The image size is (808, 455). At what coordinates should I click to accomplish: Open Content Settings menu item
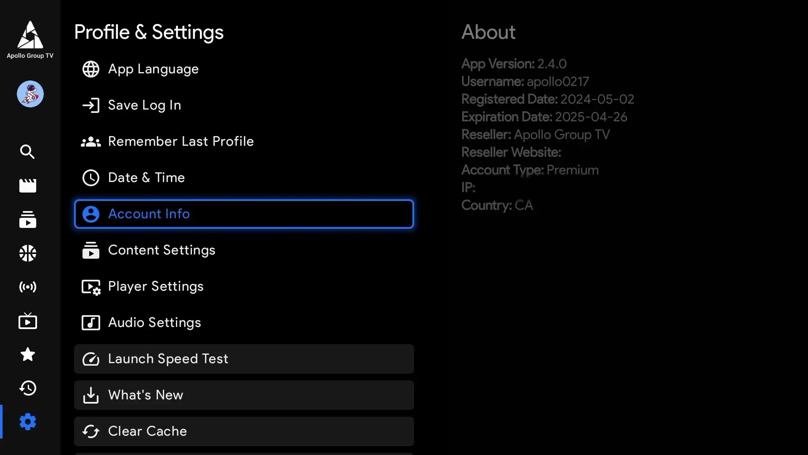click(x=161, y=250)
